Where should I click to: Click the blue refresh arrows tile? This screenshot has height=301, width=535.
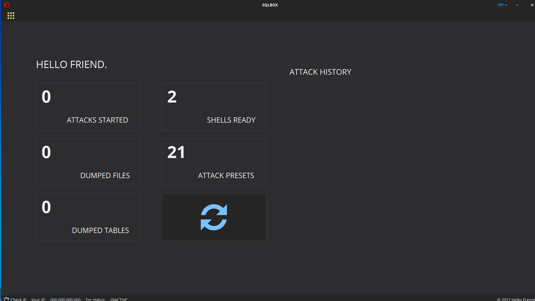pos(214,217)
